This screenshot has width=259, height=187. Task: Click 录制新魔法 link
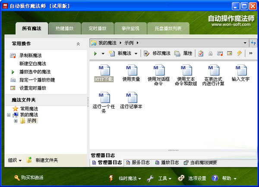tap(31, 56)
